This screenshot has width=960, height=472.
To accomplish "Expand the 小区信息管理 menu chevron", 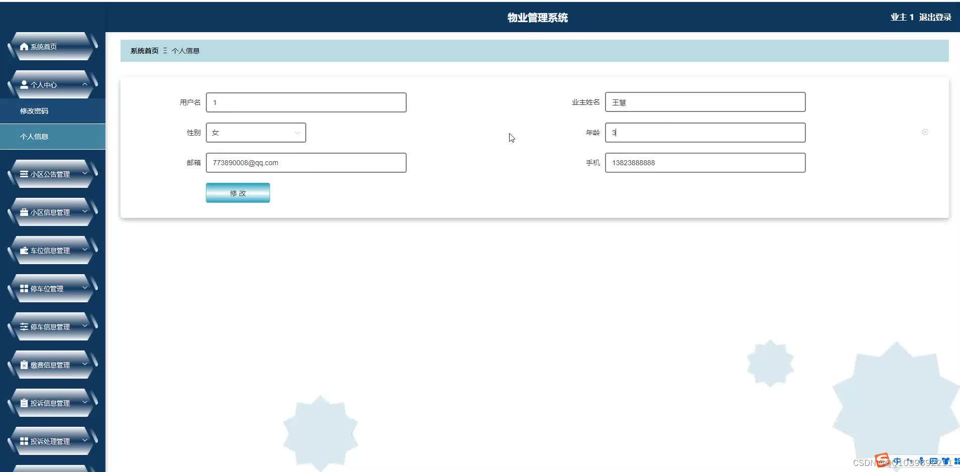I will [85, 211].
